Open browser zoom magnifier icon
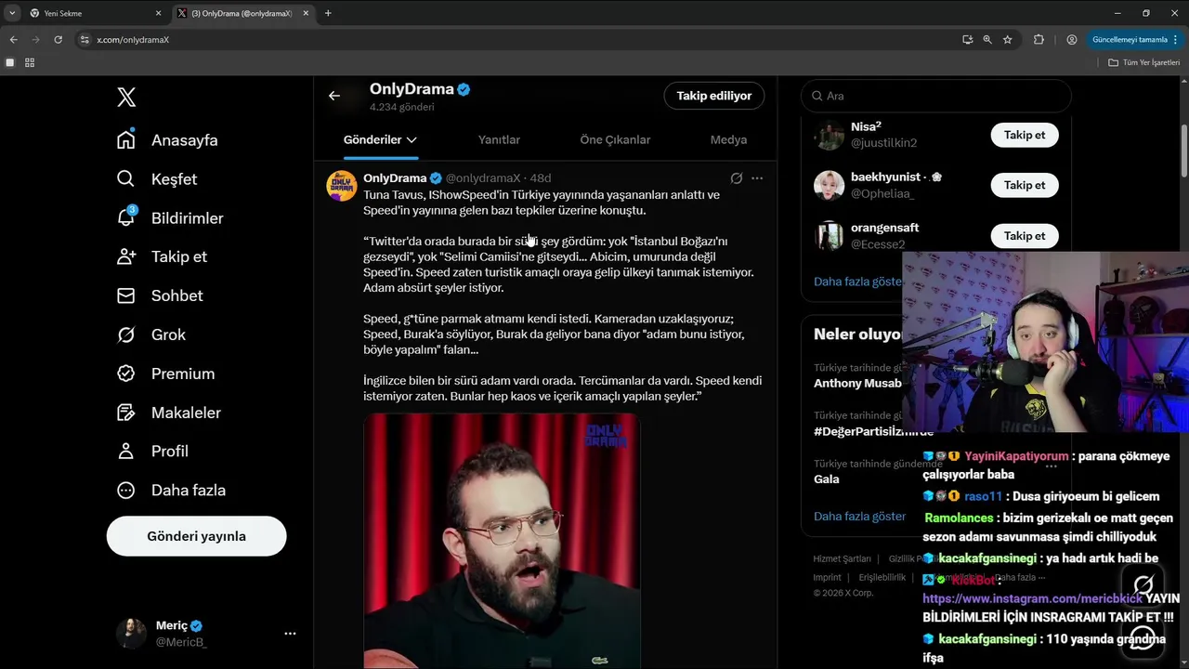The image size is (1189, 669). point(987,40)
